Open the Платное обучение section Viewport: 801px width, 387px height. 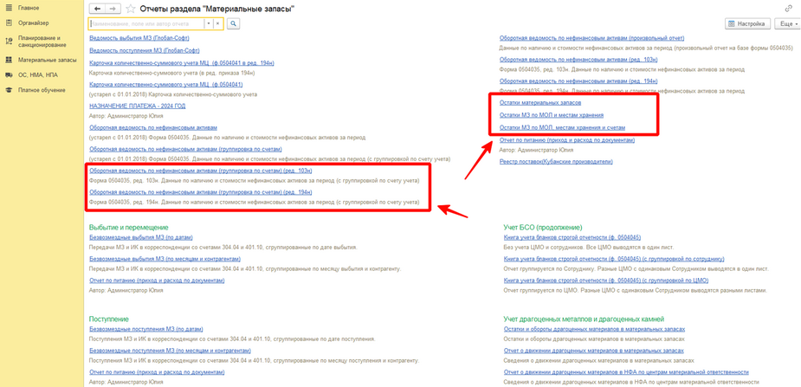tap(41, 90)
